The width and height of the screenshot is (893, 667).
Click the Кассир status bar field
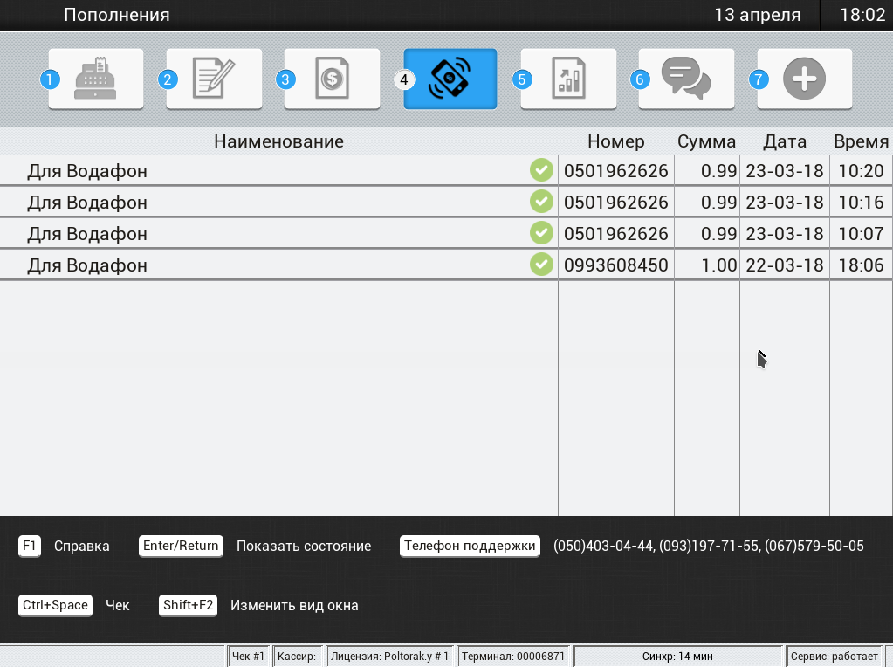coord(298,657)
